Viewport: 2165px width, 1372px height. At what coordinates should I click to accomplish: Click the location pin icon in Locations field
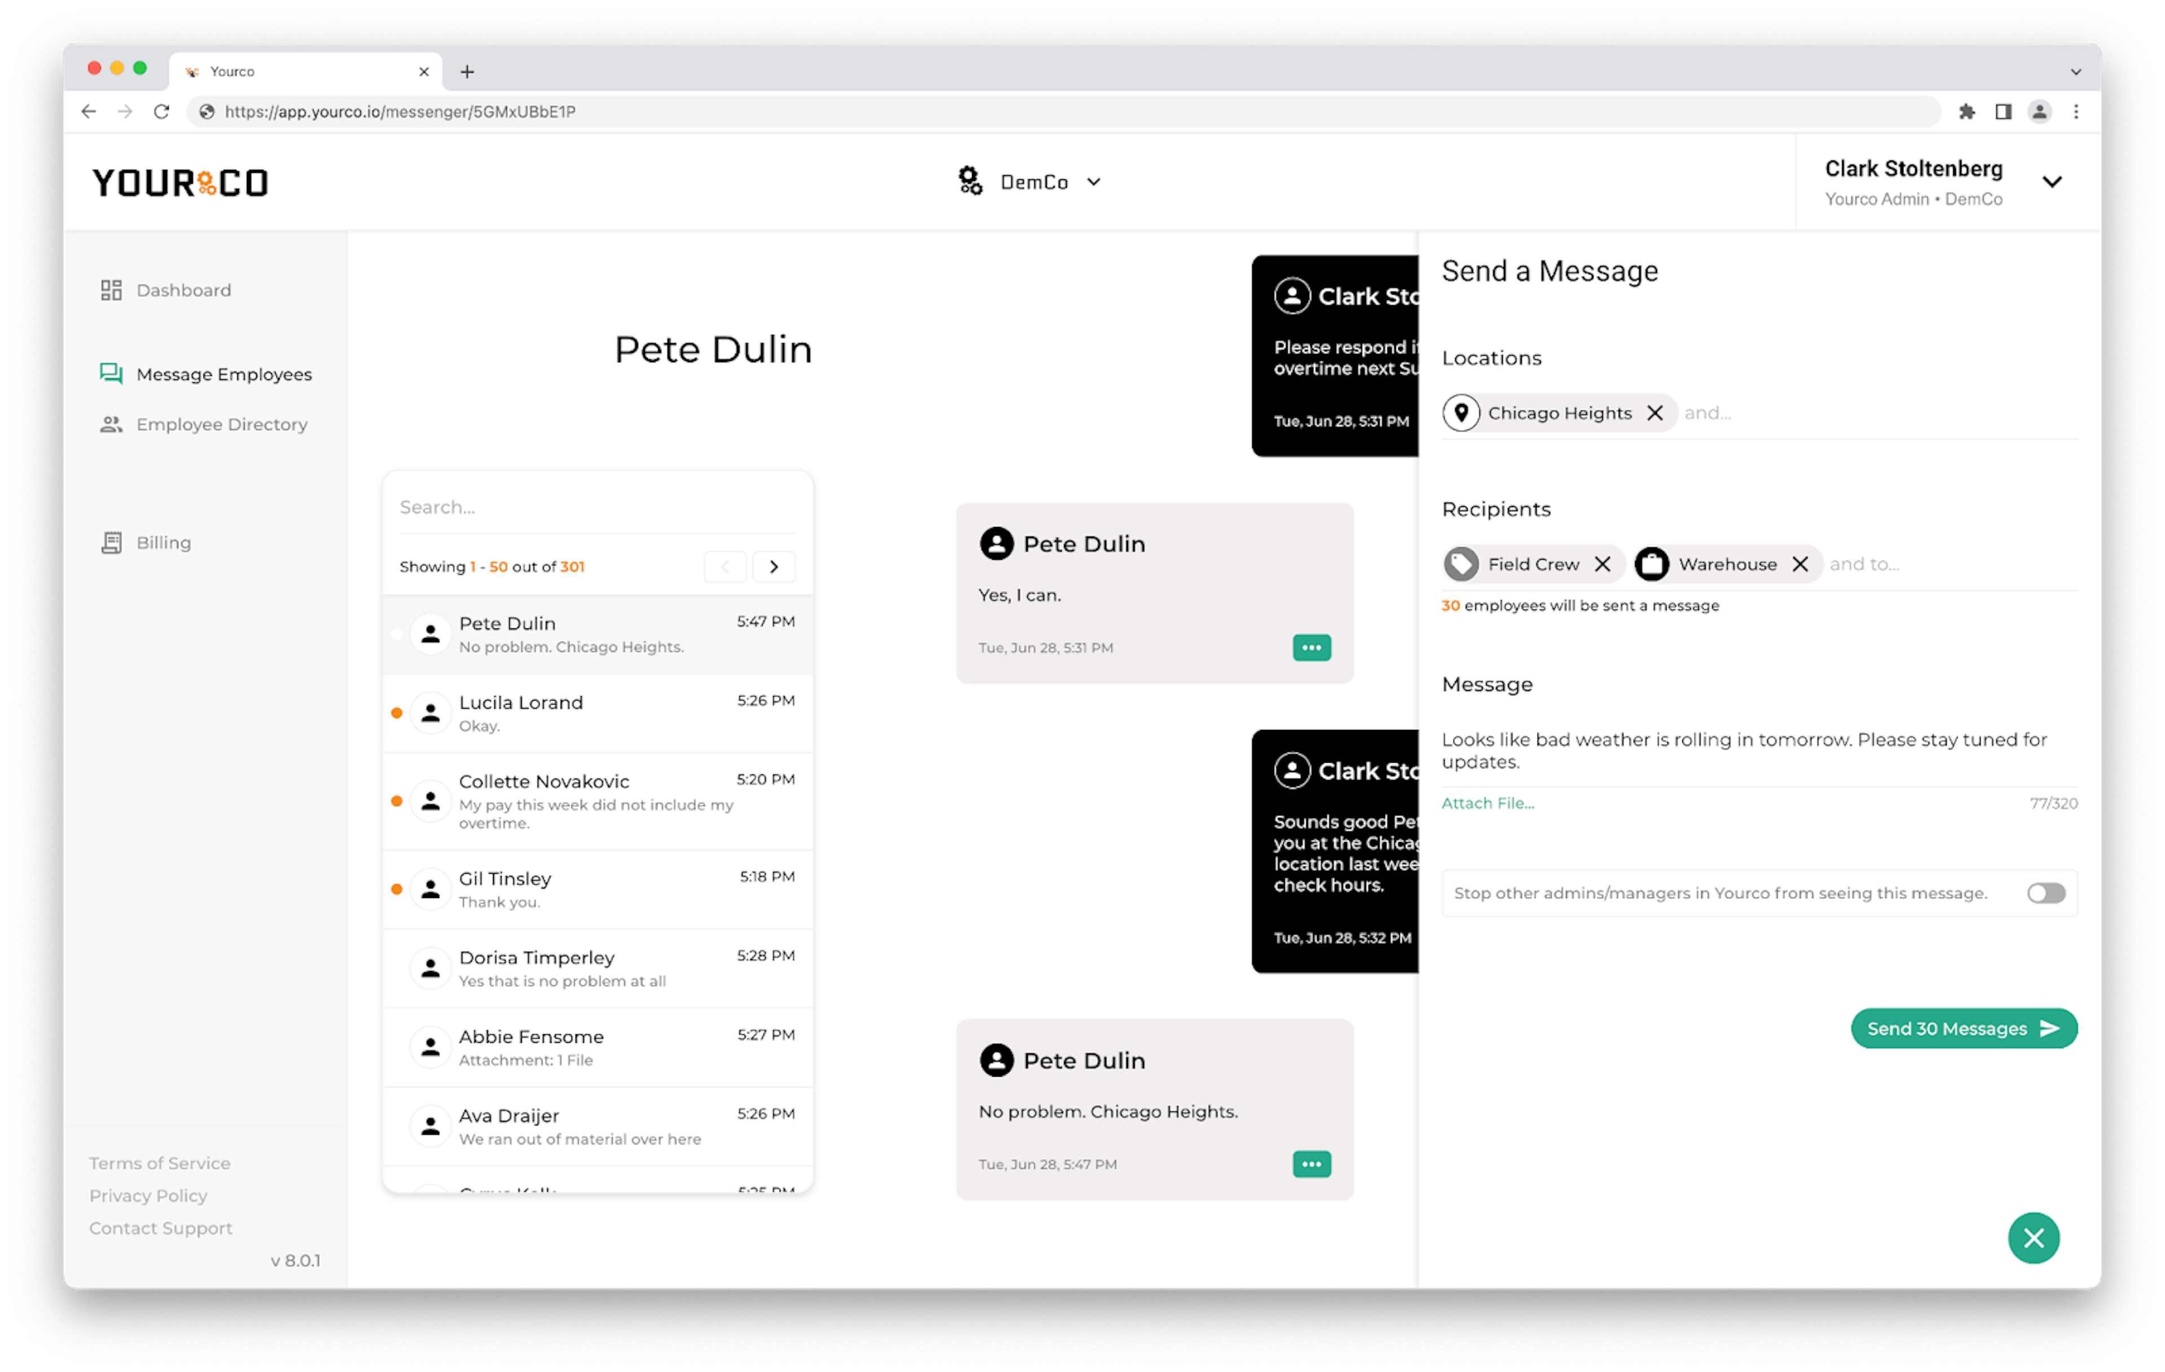click(1463, 411)
